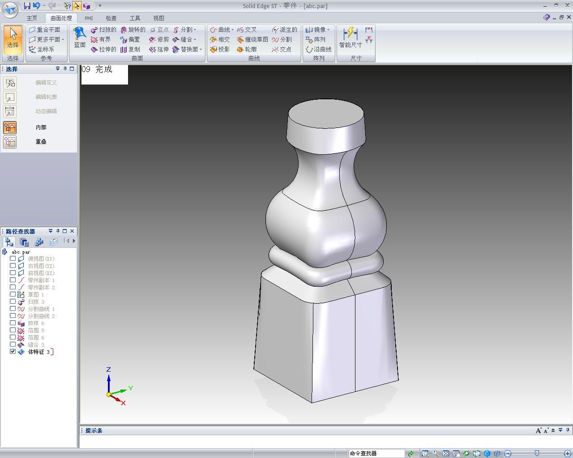Select the 选择 arrow tool in the ribbon
The height and width of the screenshot is (458, 573).
[x=13, y=39]
